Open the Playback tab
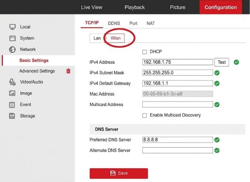 135,7
